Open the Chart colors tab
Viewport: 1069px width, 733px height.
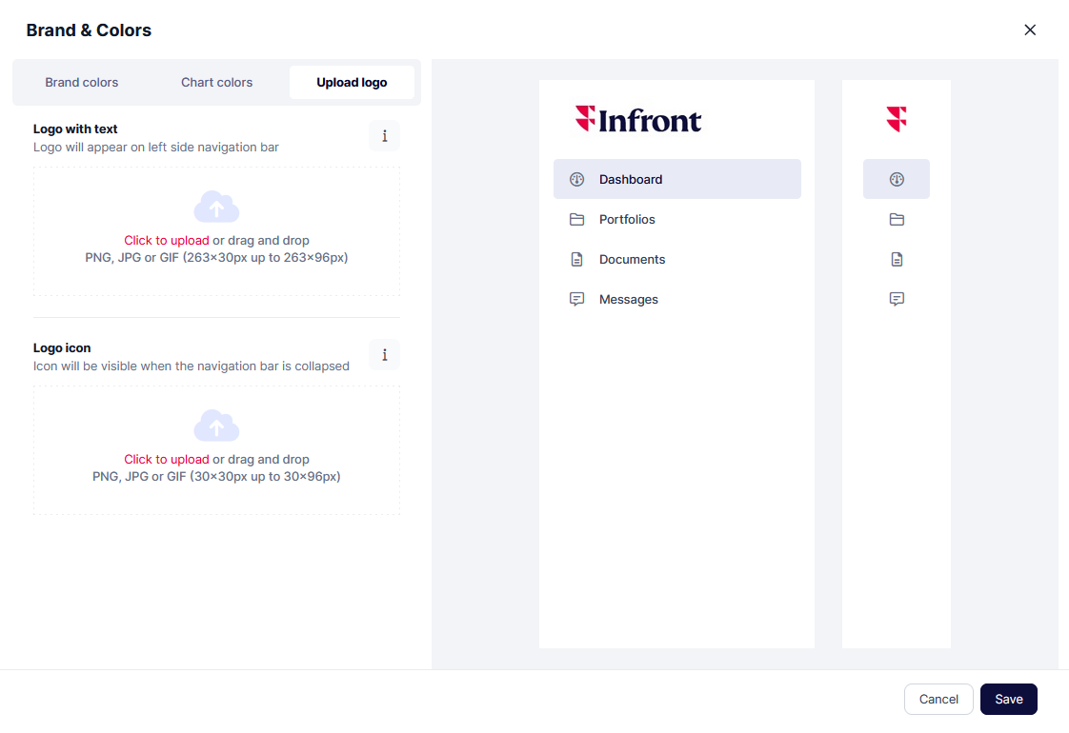(217, 83)
